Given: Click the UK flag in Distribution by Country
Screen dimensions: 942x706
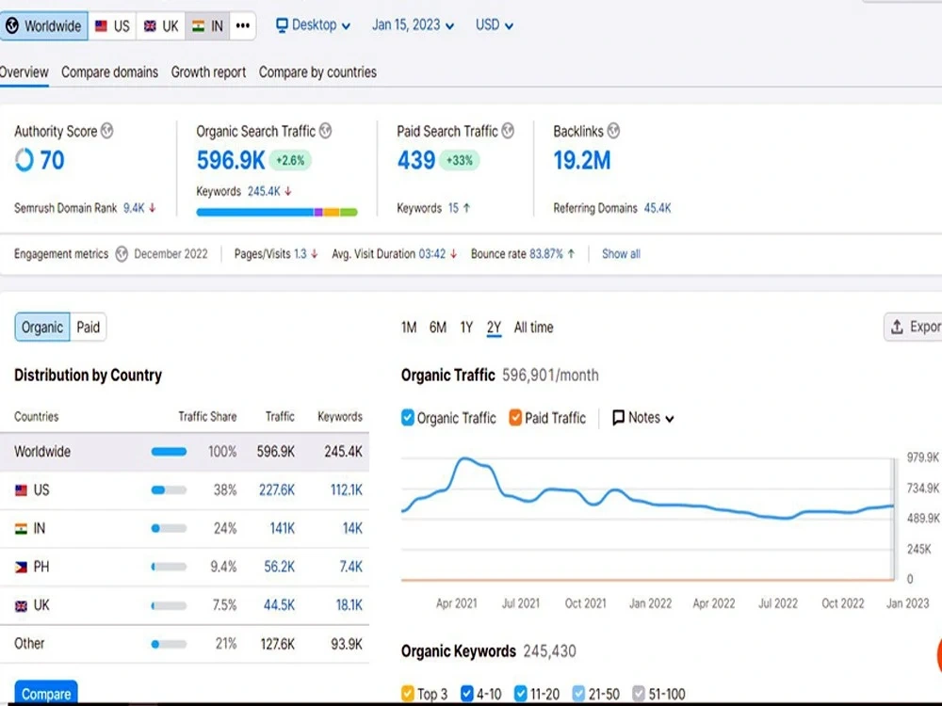Looking at the screenshot, I should coord(21,605).
